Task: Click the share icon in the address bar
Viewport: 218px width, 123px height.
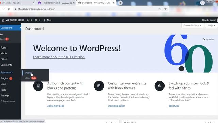Action: point(160,9)
